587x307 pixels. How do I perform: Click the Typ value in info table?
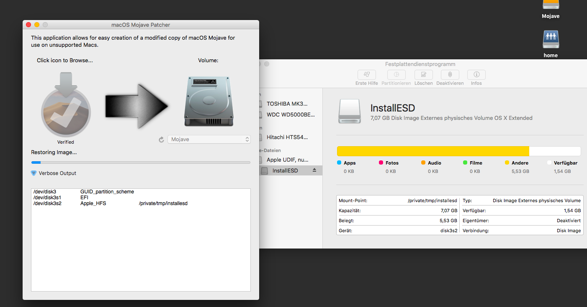coord(537,200)
